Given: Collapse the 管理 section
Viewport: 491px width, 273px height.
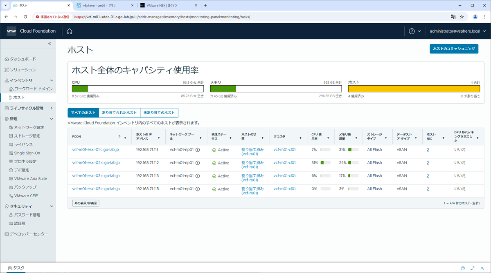Looking at the screenshot, I should tap(51, 119).
